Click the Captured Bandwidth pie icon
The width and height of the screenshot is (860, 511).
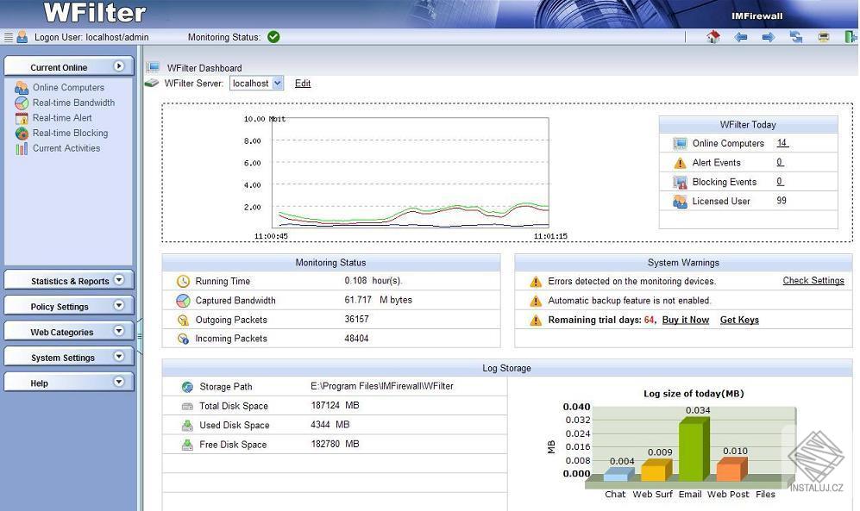pos(183,301)
